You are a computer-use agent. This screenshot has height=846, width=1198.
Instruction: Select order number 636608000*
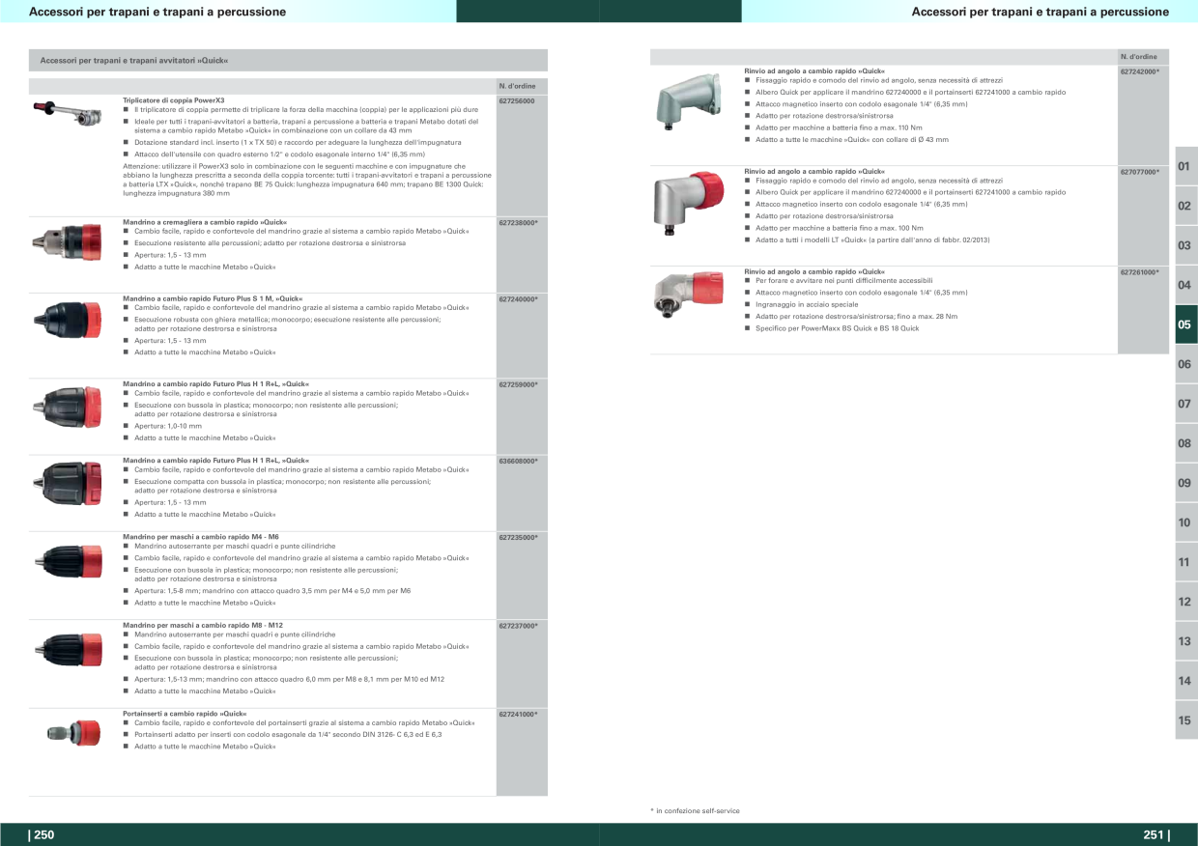[519, 461]
